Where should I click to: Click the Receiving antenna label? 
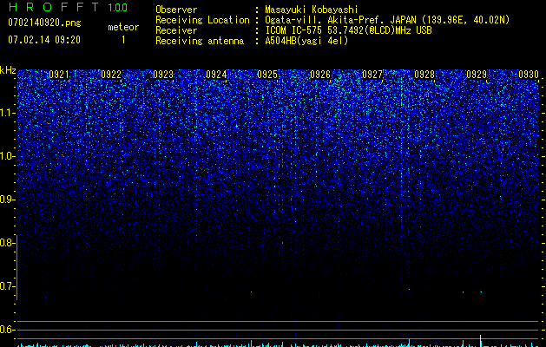(200, 41)
